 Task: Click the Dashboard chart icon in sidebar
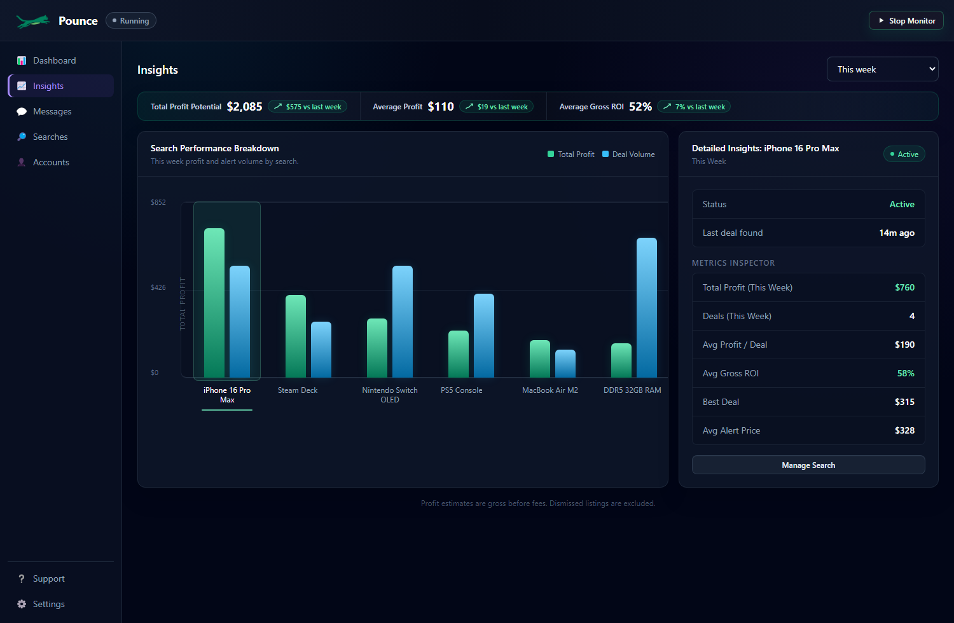[22, 60]
